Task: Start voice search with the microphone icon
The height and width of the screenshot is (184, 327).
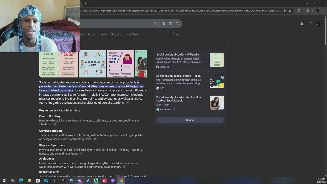Action: tap(164, 24)
